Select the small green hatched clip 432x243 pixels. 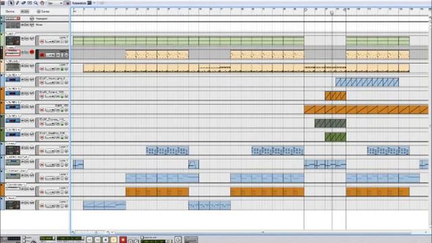[x=335, y=137]
